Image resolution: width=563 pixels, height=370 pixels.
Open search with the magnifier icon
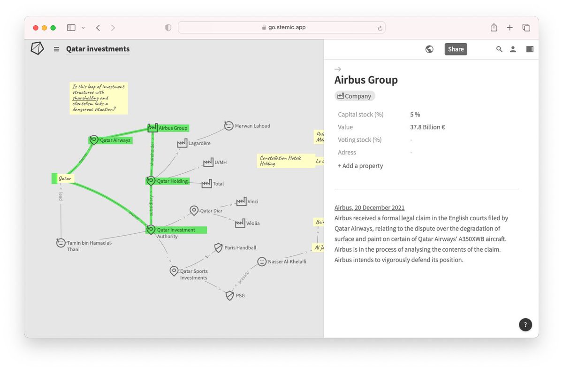point(499,49)
